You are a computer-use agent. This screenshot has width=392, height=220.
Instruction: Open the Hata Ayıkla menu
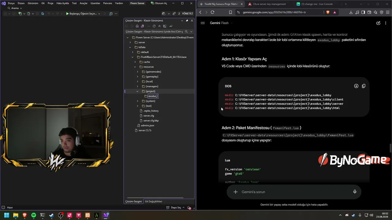point(62,3)
